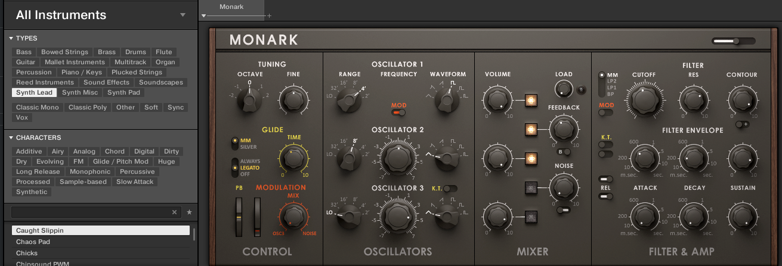Click the star favorites filter icon
782x266 pixels.
click(x=189, y=212)
